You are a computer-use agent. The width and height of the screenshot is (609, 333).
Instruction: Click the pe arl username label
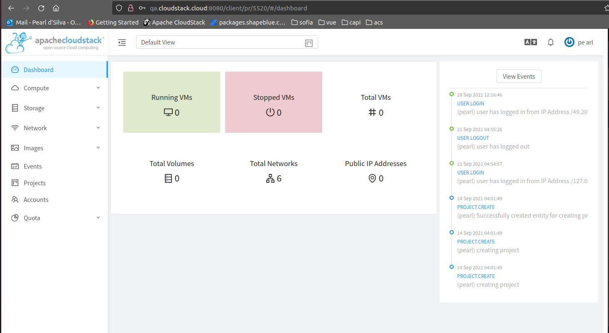click(x=586, y=42)
